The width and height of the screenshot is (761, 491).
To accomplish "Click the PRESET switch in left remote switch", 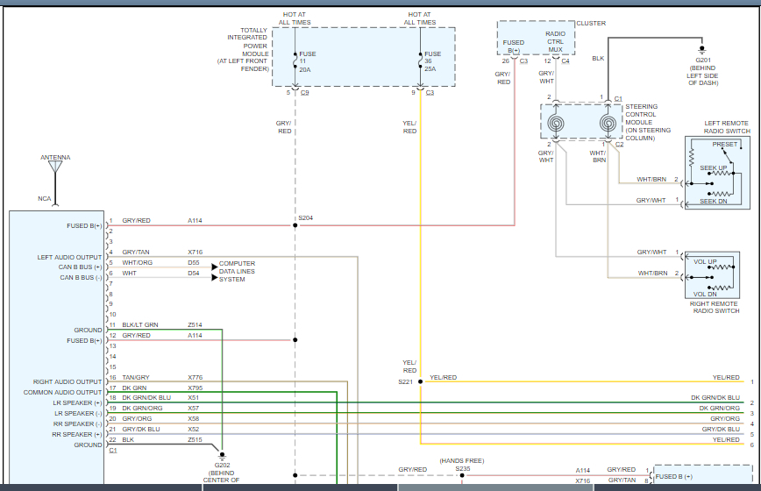I will click(x=724, y=144).
